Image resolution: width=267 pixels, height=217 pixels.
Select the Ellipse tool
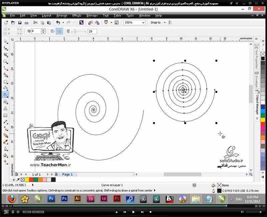5,88
